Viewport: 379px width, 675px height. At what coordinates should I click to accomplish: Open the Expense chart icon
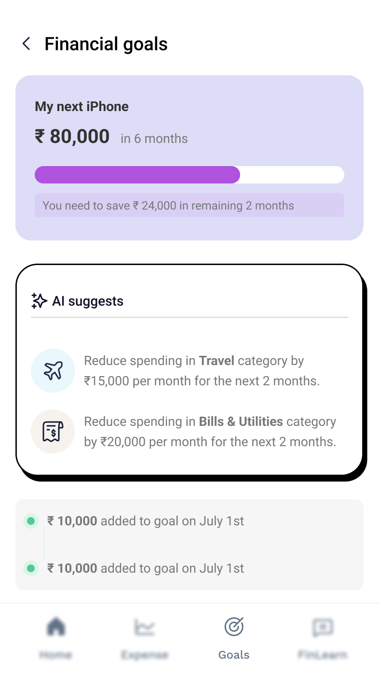tap(145, 627)
